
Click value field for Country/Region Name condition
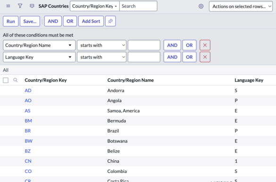tap(144, 45)
